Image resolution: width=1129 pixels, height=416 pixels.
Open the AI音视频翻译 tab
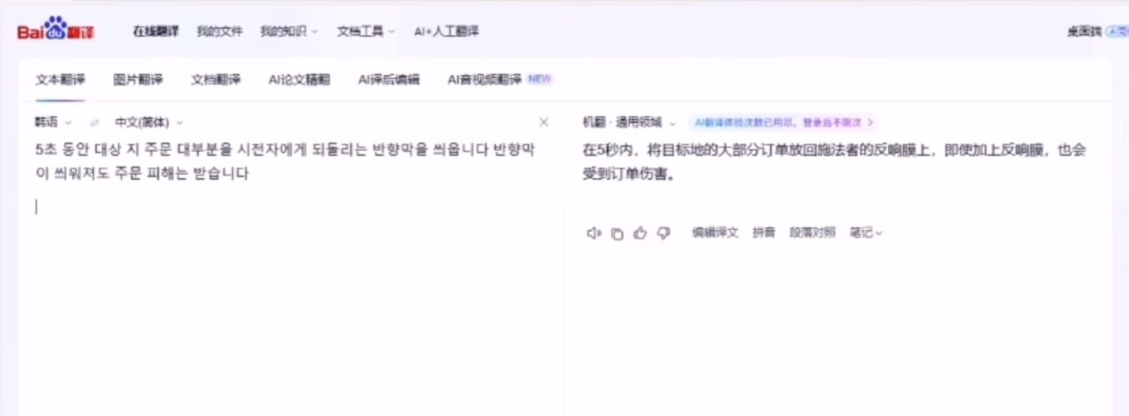point(499,79)
